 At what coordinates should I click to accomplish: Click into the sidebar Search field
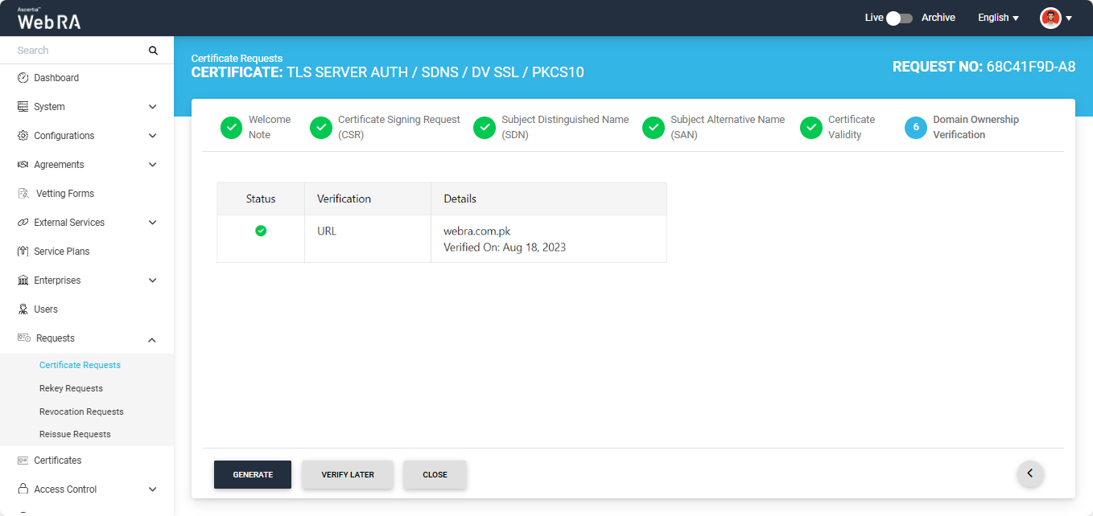click(x=76, y=51)
